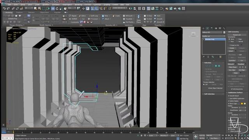Image resolution: width=249 pixels, height=140 pixels.
Task: Select the Normal constraint radio
Action: pyautogui.click(x=237, y=42)
